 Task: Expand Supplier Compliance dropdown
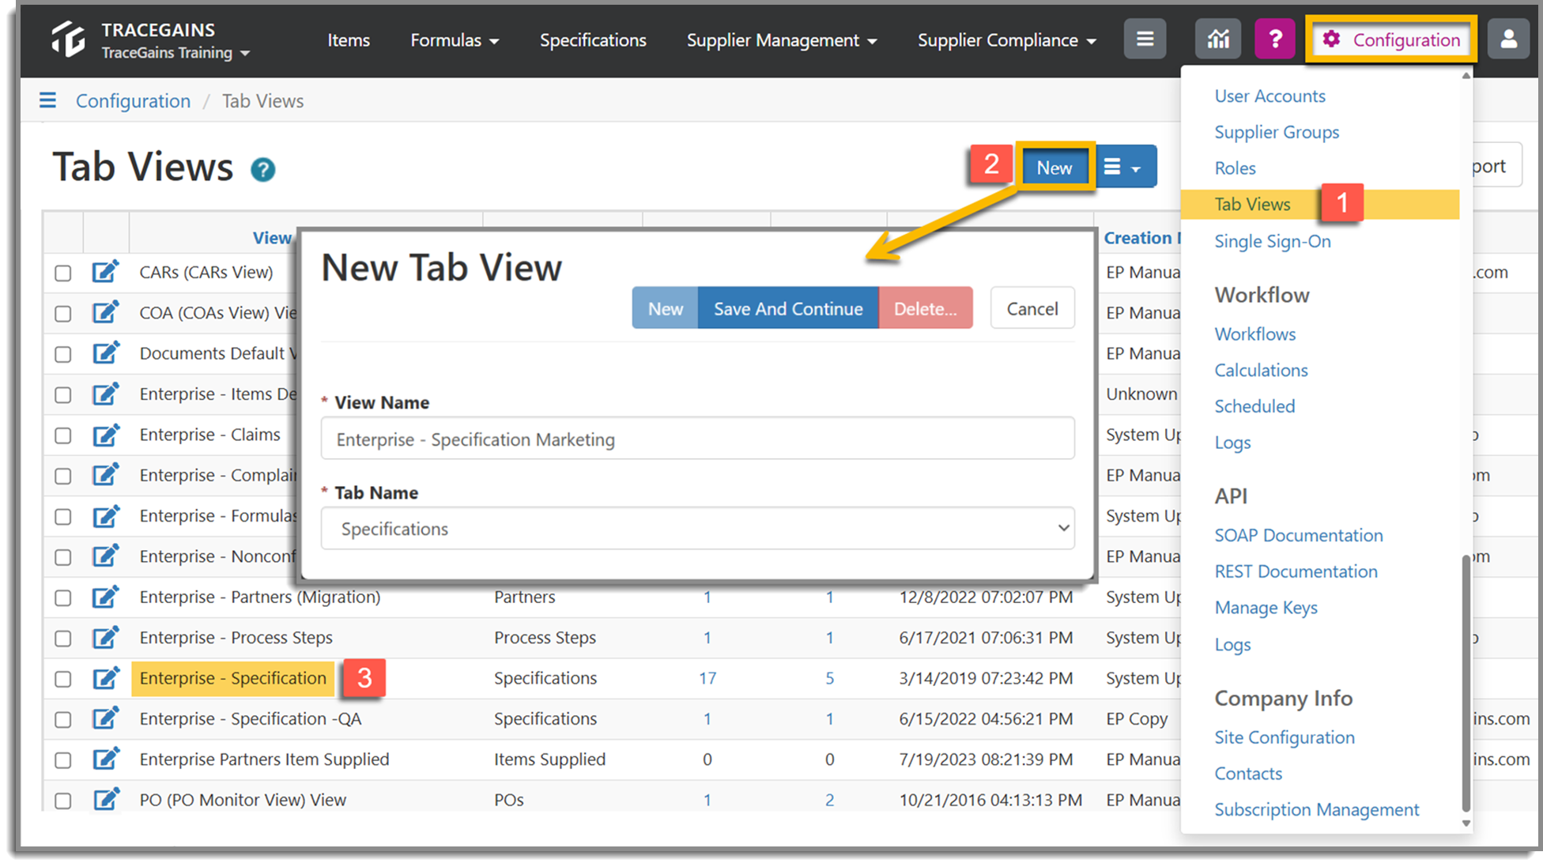1006,40
